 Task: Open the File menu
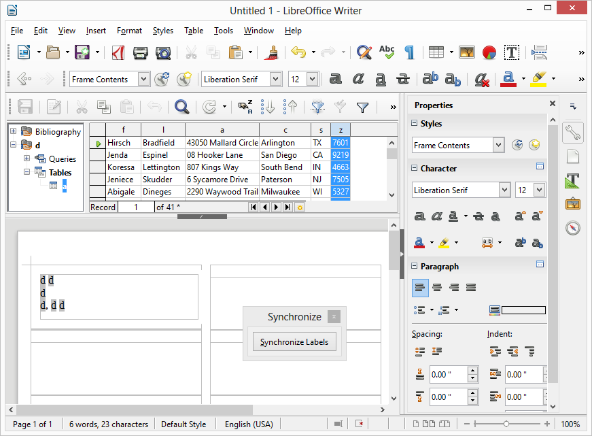pyautogui.click(x=17, y=31)
